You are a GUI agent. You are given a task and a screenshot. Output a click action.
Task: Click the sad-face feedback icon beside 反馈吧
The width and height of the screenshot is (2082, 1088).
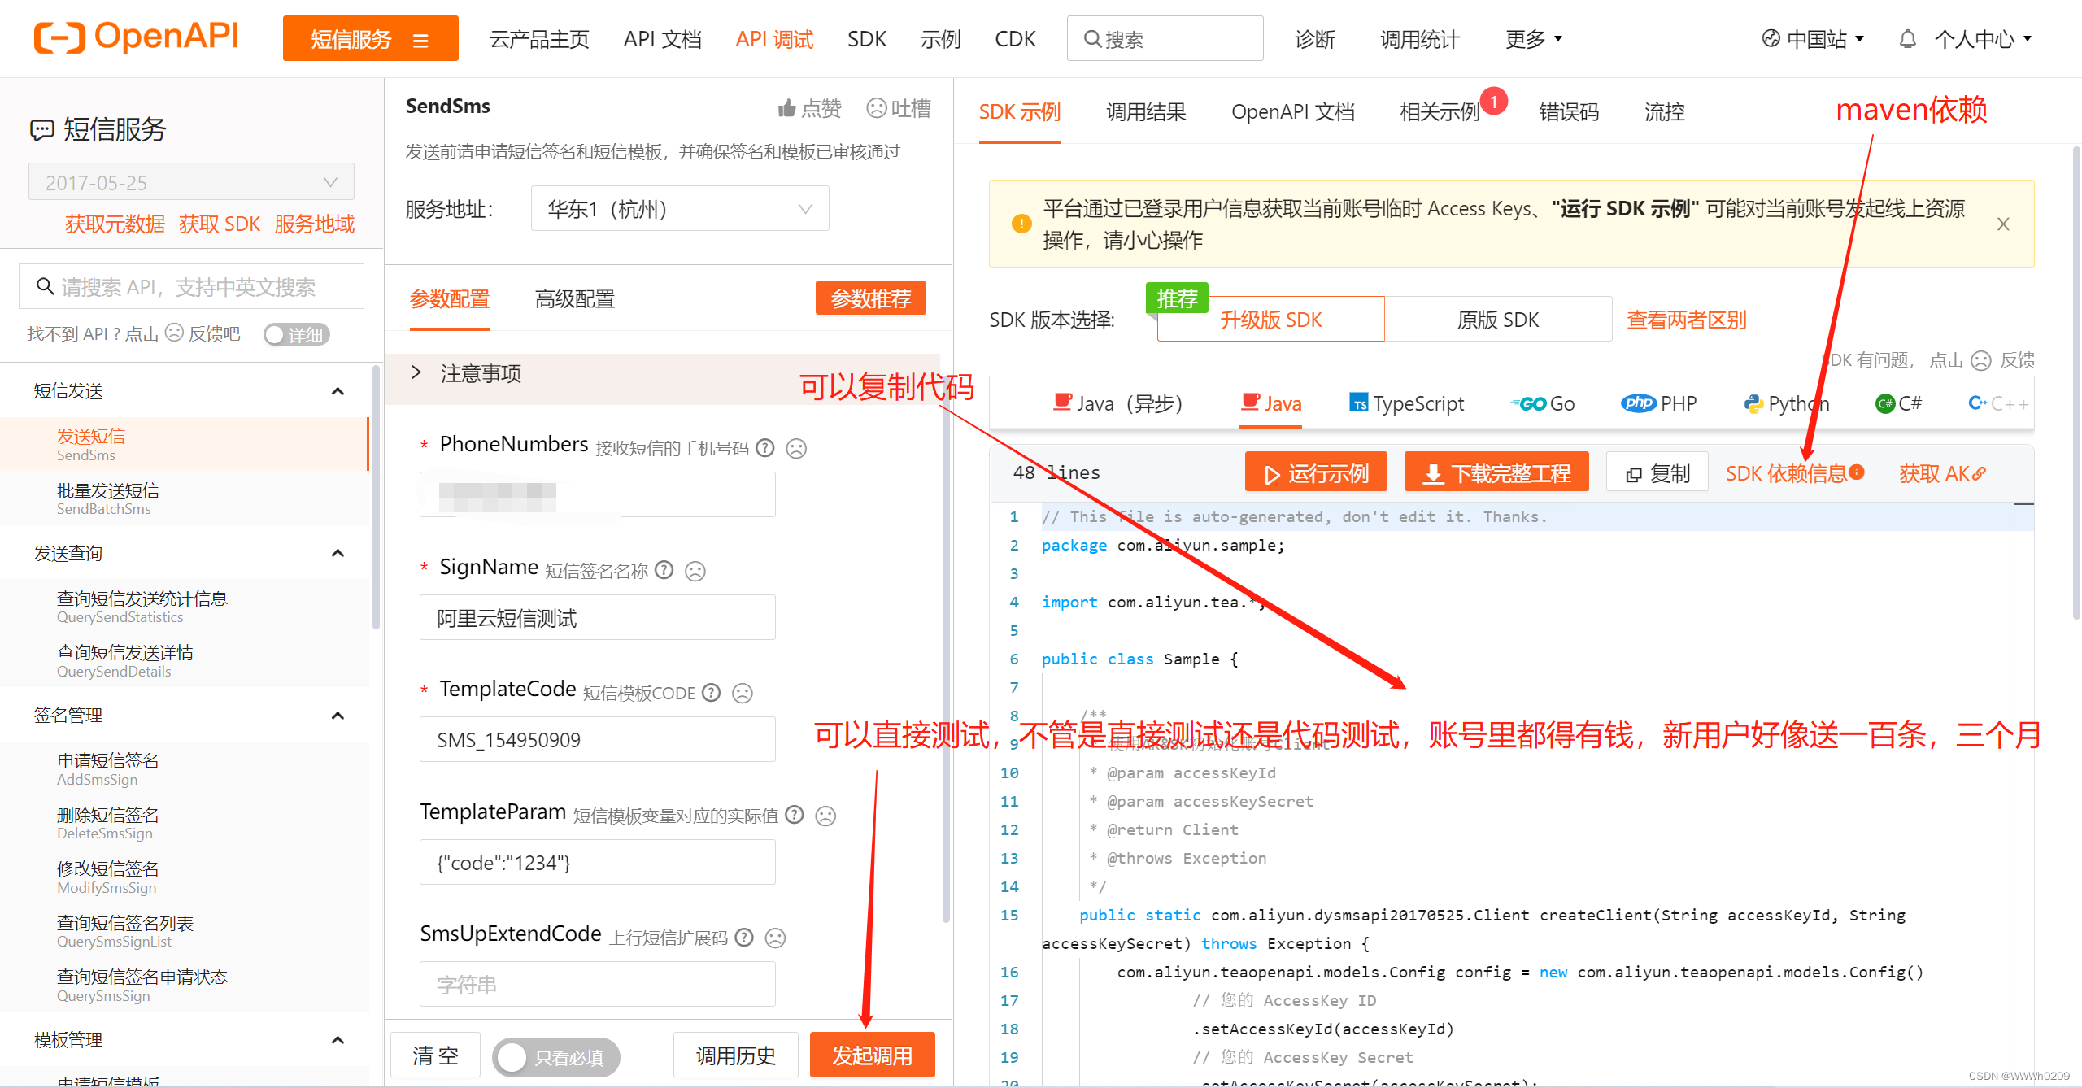174,333
